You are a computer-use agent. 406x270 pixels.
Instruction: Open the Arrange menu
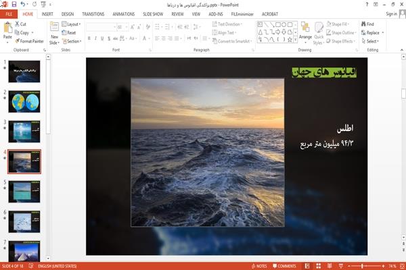305,32
